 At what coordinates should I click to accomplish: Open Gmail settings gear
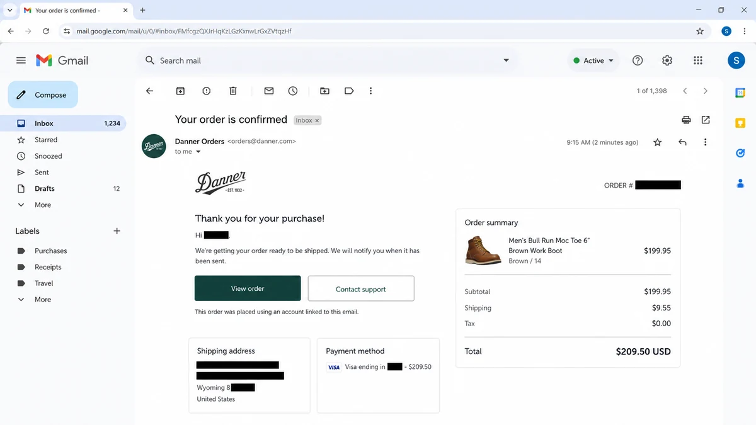667,60
